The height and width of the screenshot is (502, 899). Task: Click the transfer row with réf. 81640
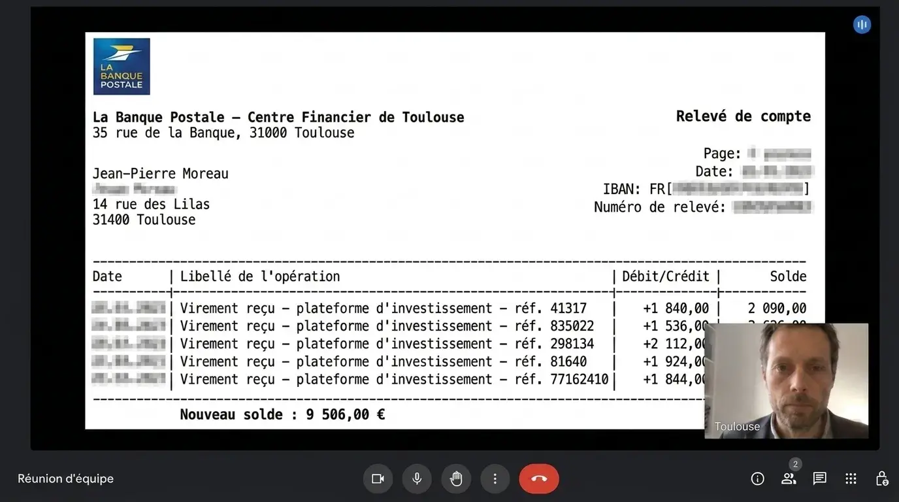tap(399, 361)
